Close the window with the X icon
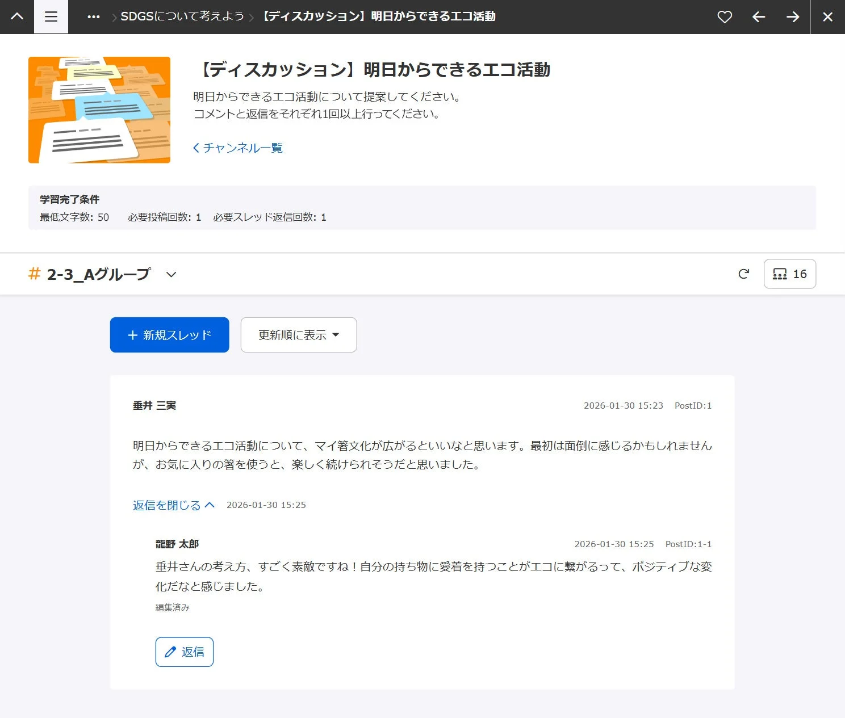845x718 pixels. click(827, 16)
